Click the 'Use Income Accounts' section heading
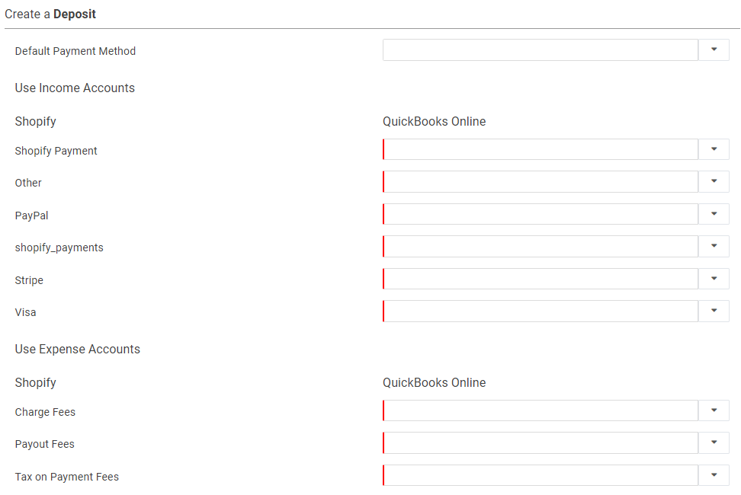Screen dimensions: 741x495 pos(75,88)
